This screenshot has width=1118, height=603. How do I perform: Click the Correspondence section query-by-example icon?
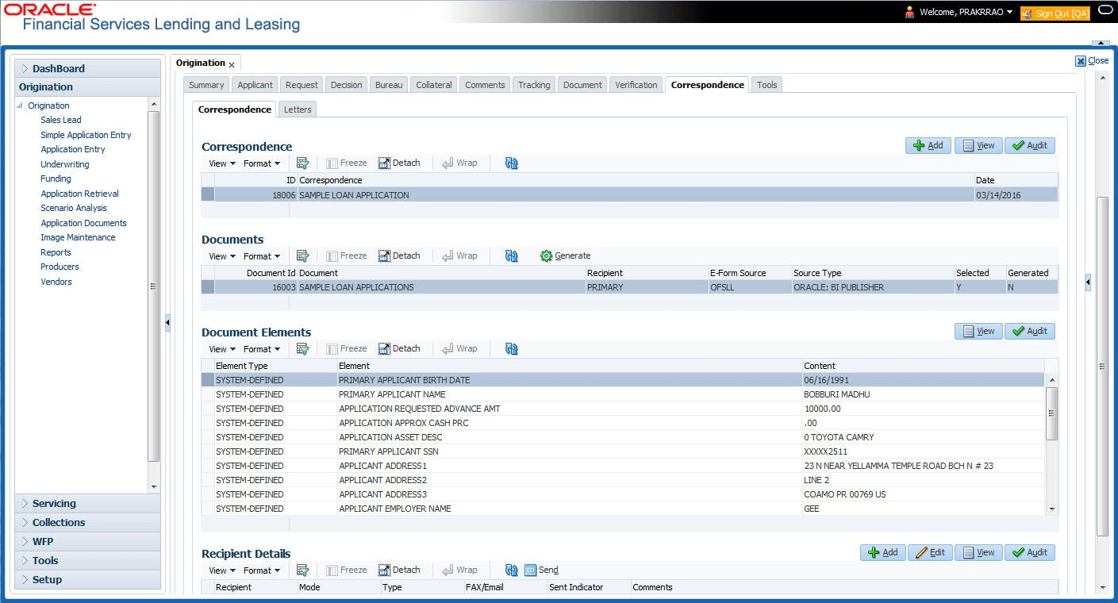click(302, 163)
